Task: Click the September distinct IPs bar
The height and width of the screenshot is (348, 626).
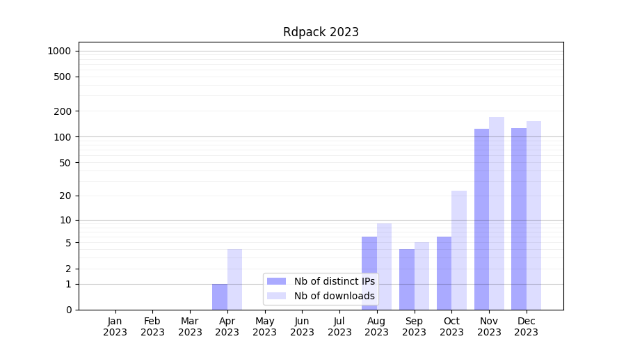Action: [x=407, y=280]
